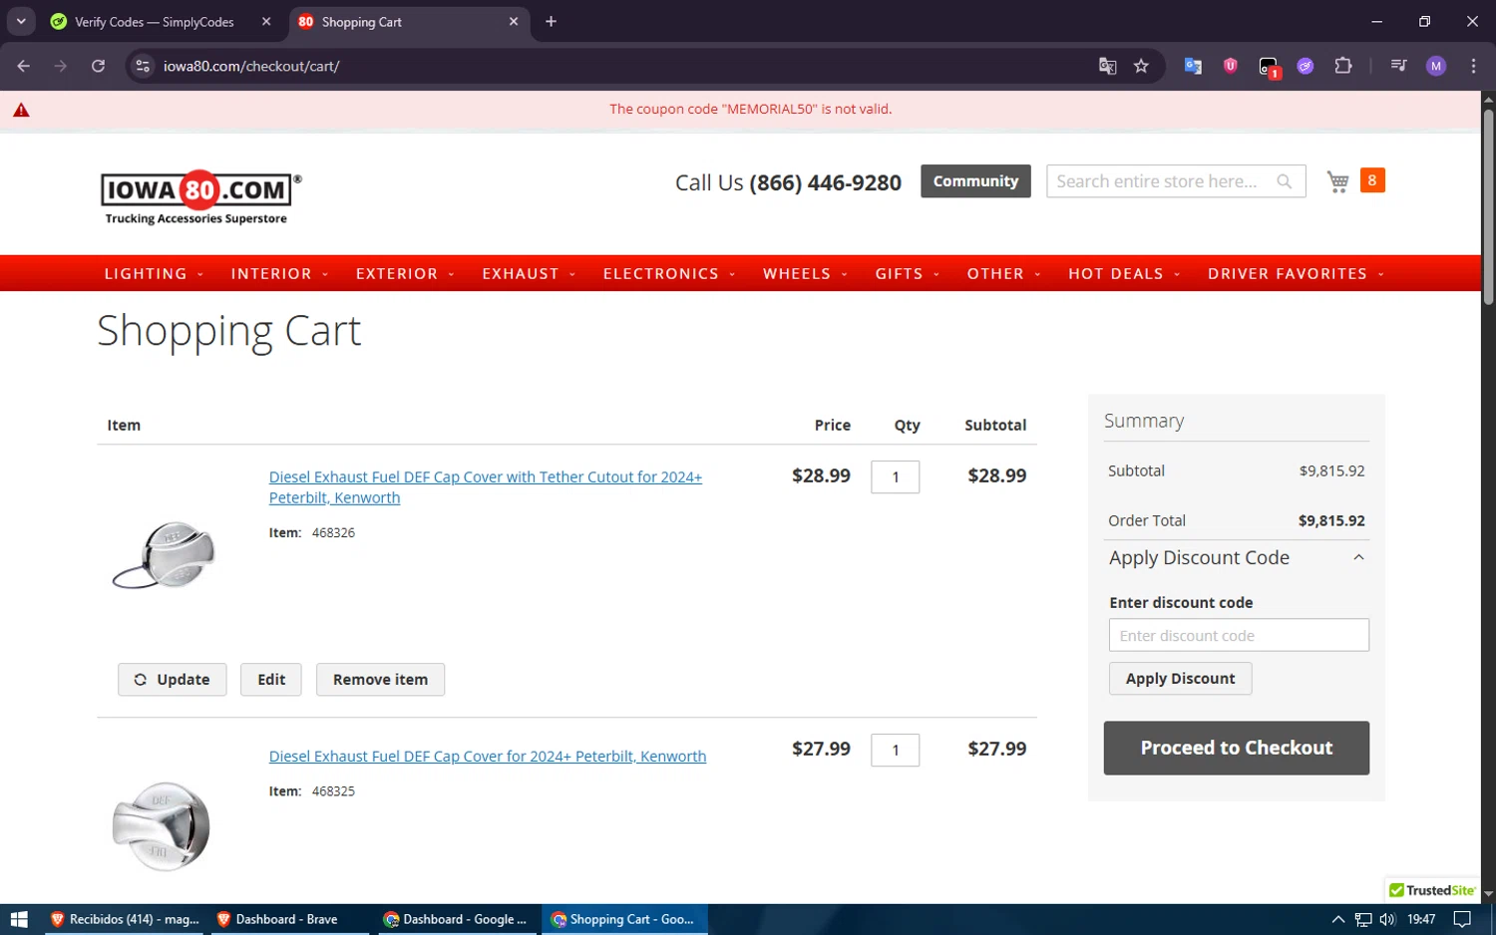Click the Update button for item 468326
Image resolution: width=1496 pixels, height=935 pixels.
172,680
